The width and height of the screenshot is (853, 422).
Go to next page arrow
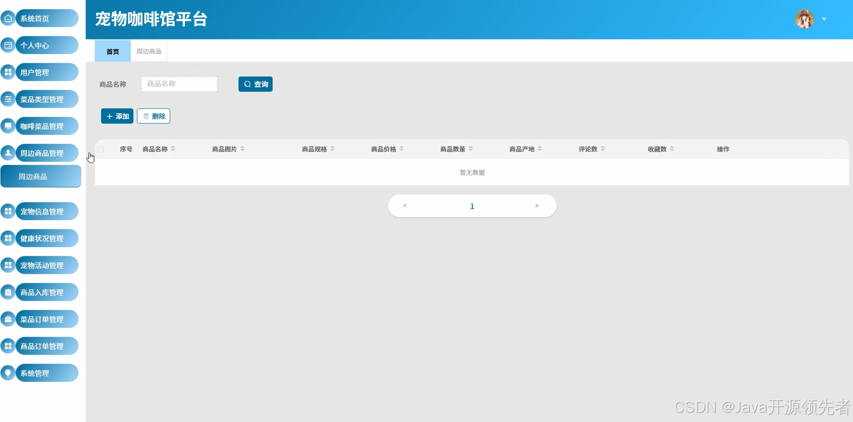(x=537, y=206)
